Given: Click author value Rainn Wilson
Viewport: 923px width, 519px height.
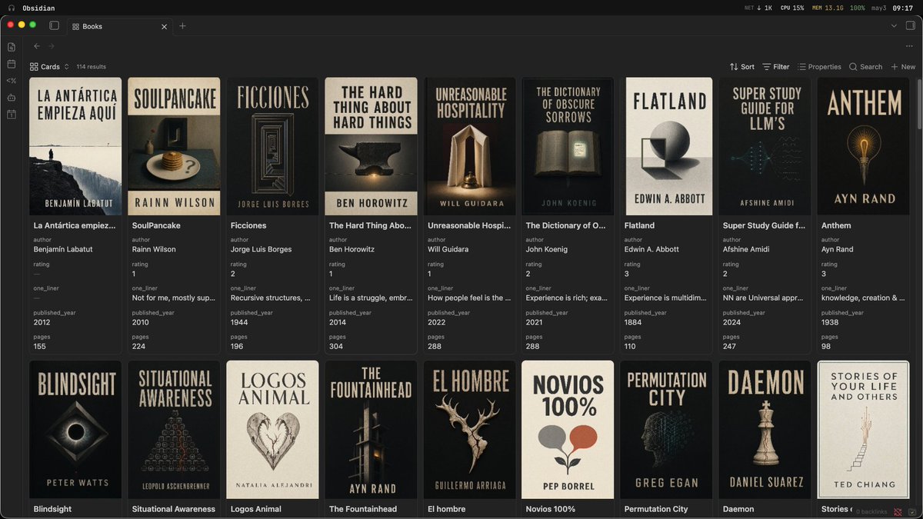Looking at the screenshot, I should tap(154, 249).
